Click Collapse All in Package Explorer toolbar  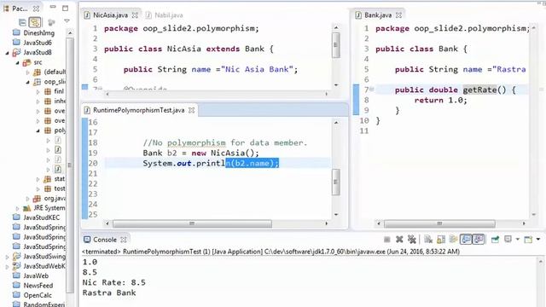point(22,22)
